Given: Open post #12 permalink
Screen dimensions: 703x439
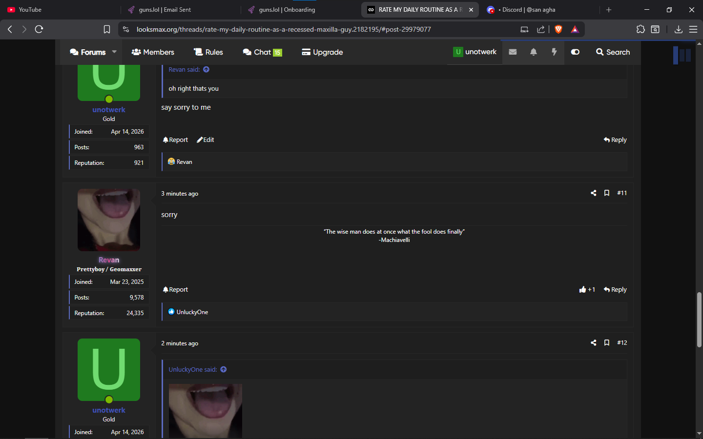Looking at the screenshot, I should click(622, 342).
